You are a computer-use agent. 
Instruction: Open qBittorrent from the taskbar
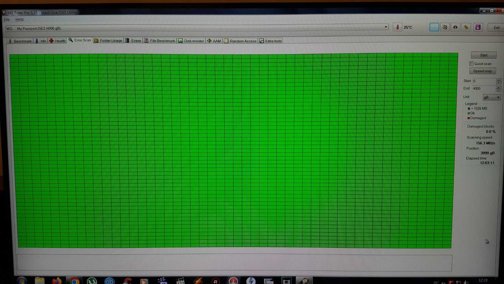click(109, 281)
